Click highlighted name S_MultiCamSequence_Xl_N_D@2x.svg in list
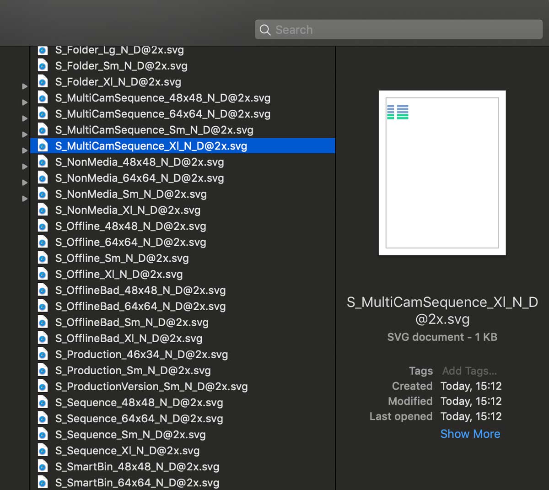 pyautogui.click(x=151, y=146)
